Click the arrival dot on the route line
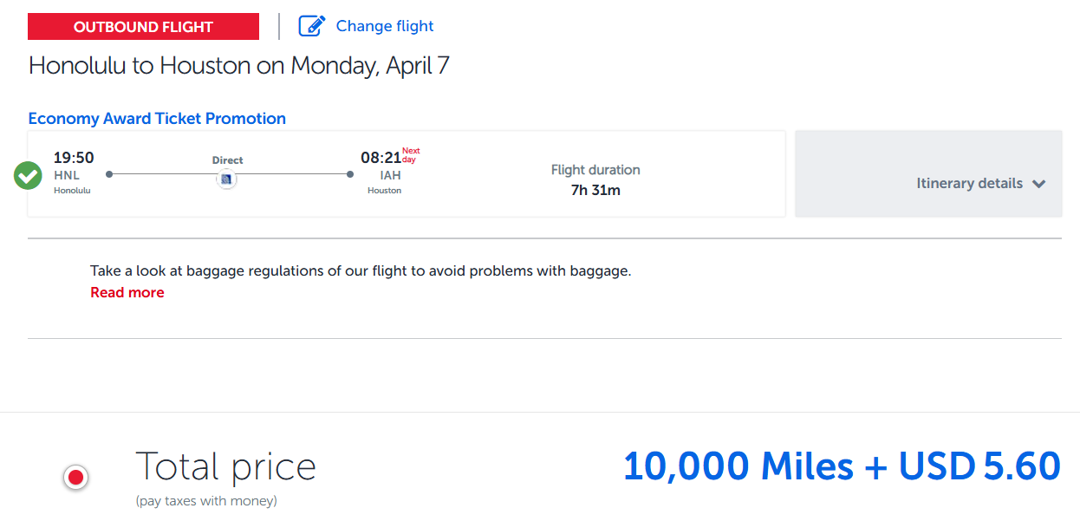The width and height of the screenshot is (1080, 521). [x=350, y=174]
